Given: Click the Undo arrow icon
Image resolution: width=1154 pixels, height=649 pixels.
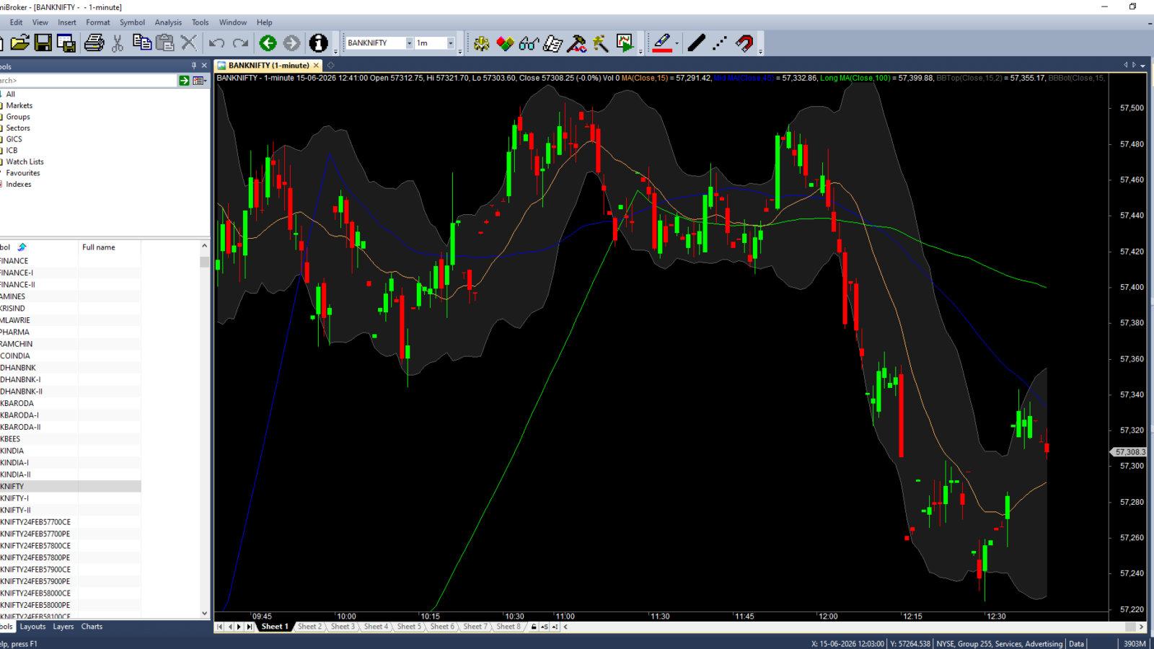Looking at the screenshot, I should [x=216, y=43].
